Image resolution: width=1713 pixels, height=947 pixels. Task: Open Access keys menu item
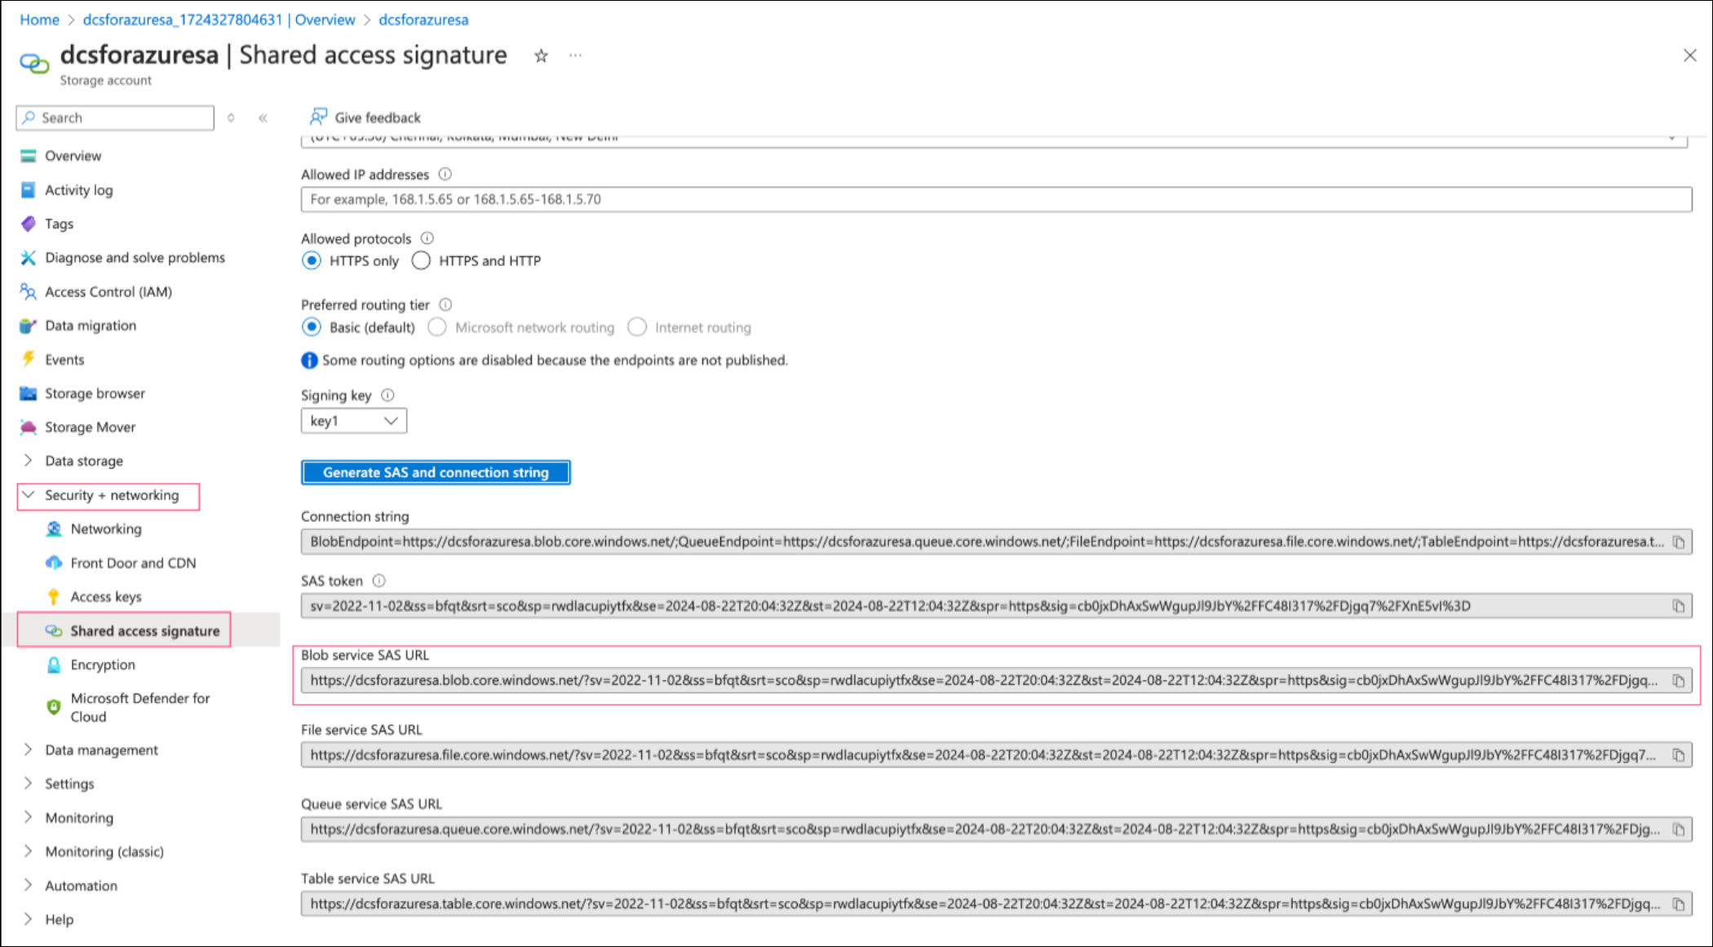click(106, 597)
